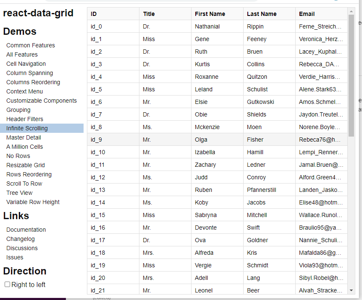Click the scrollbar up arrow
This screenshot has height=300, width=362.
351,11
